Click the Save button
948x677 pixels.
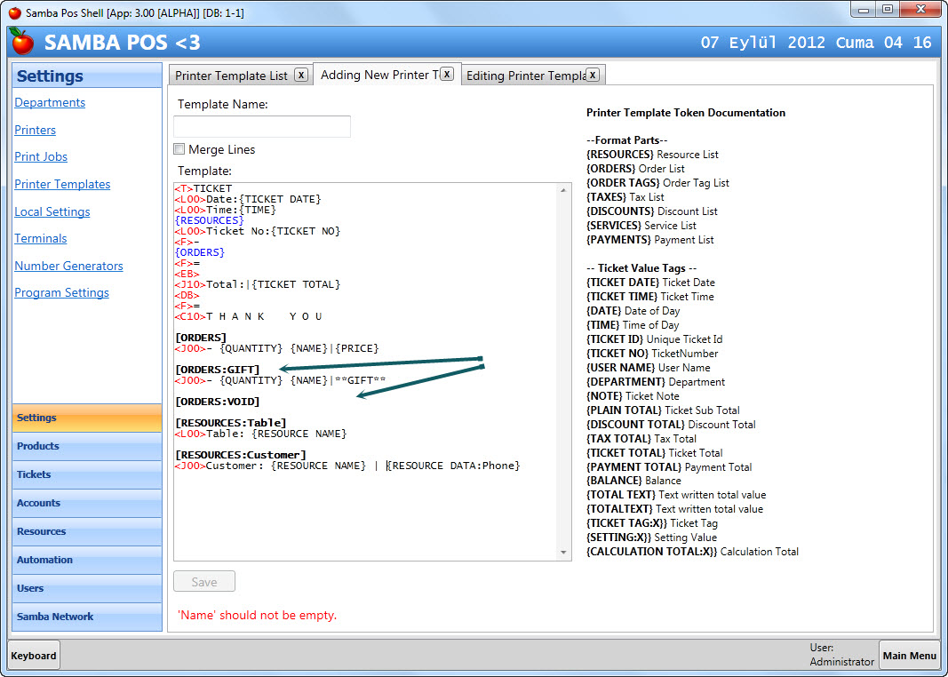point(204,582)
